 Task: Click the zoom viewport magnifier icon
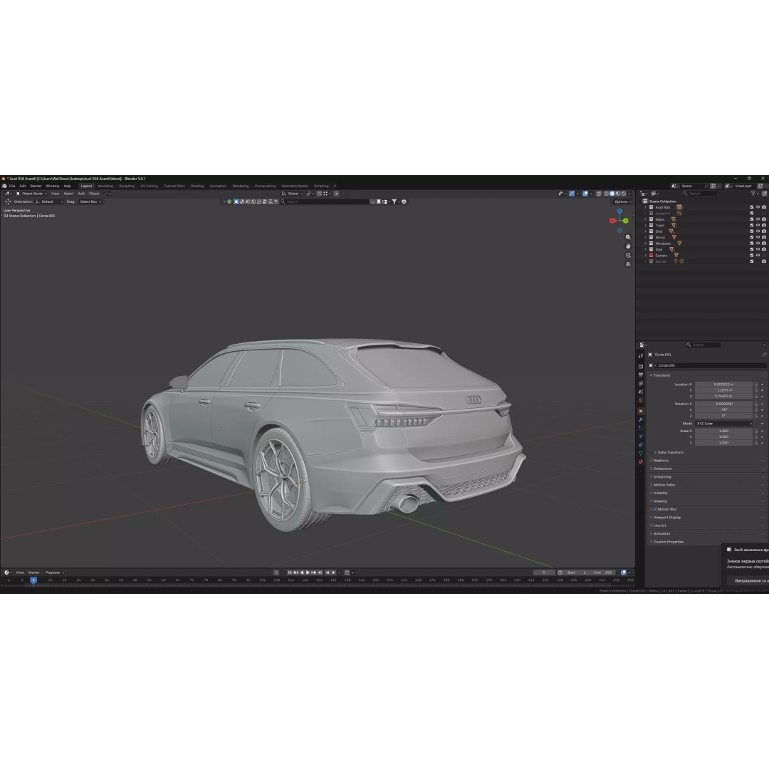[628, 237]
